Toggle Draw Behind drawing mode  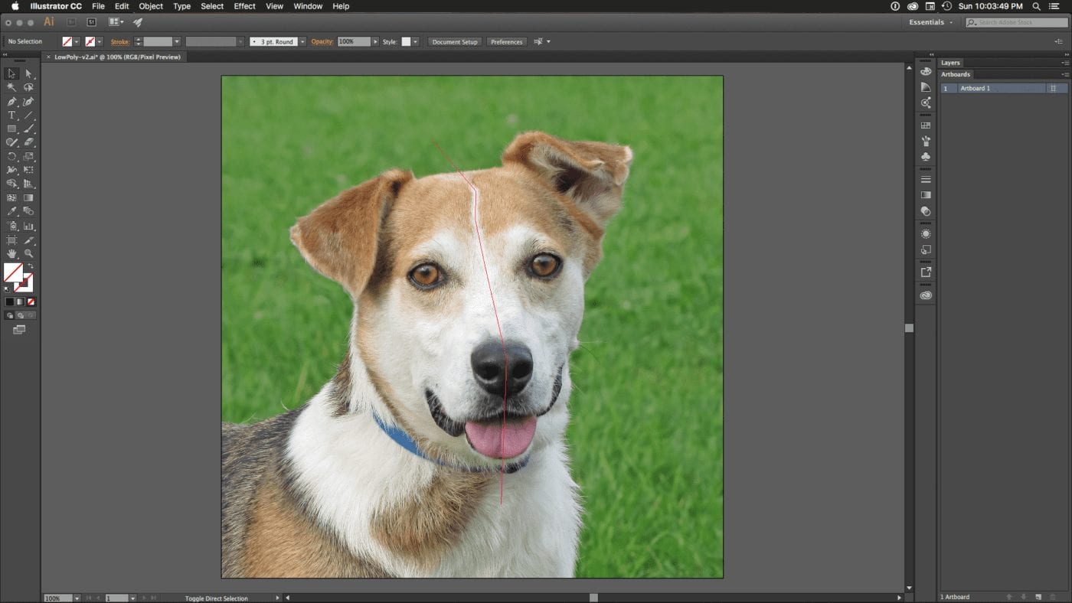tap(21, 315)
